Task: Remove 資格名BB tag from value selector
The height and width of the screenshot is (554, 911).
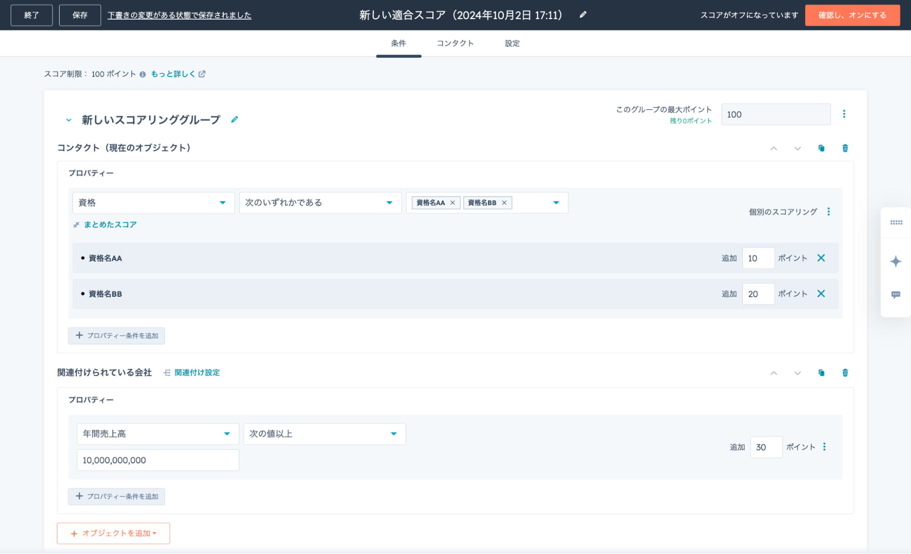Action: tap(504, 203)
